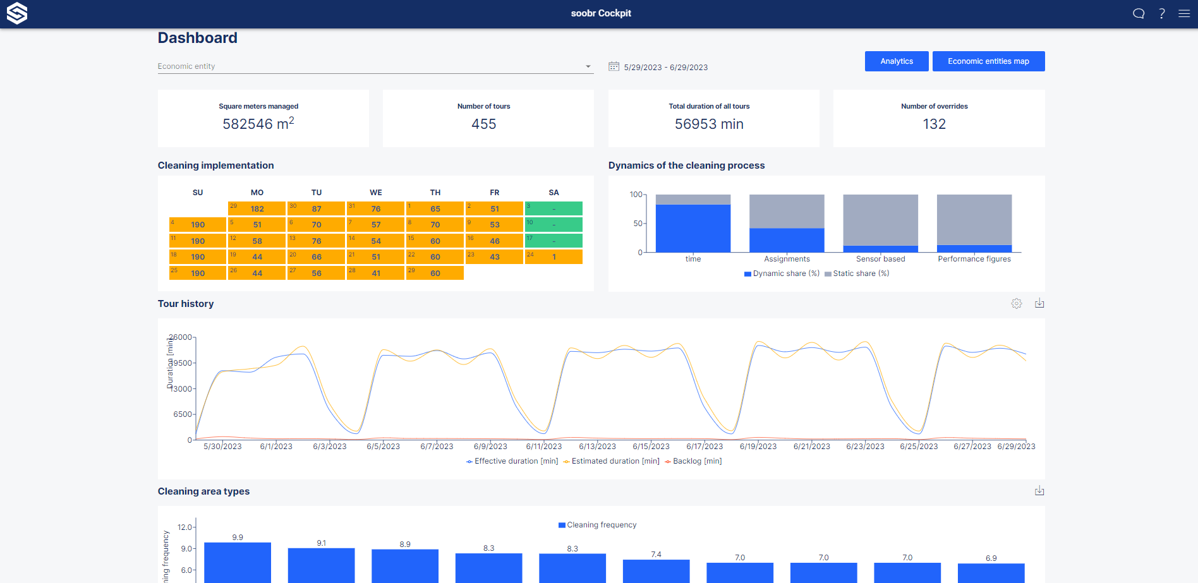
Task: Download the Tour history chart
Action: click(1039, 304)
